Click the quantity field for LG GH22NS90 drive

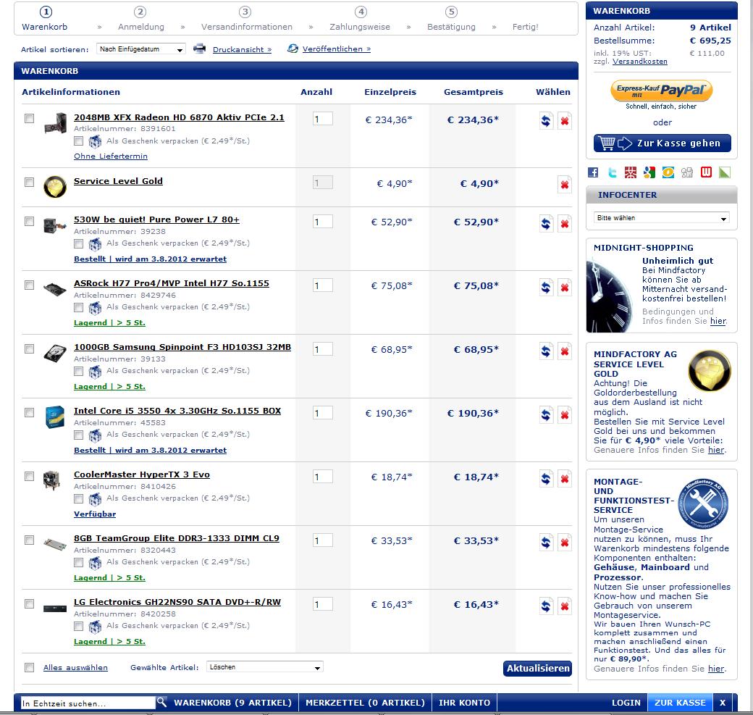(x=323, y=604)
